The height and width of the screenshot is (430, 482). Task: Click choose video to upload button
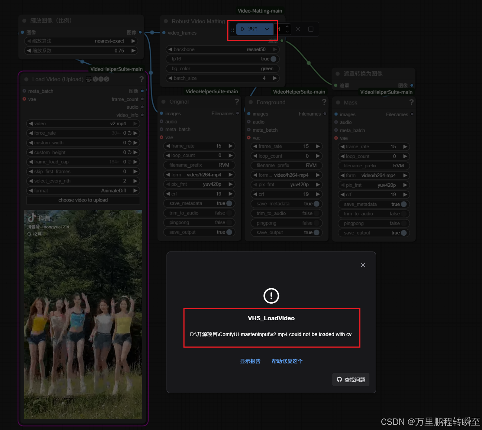[83, 200]
